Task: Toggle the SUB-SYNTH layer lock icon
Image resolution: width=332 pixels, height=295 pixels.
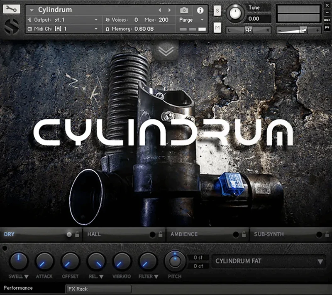Action: [x=327, y=234]
